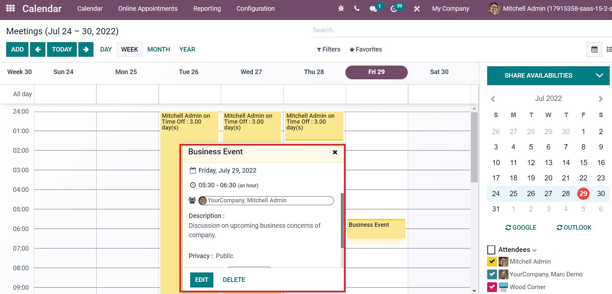Click the popup's vertical scrollbar
The height and width of the screenshot is (294, 612).
tap(342, 221)
